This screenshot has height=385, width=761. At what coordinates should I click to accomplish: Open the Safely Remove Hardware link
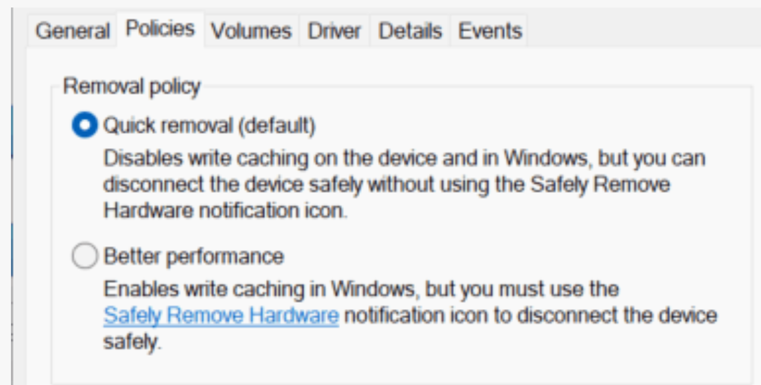[x=221, y=316]
